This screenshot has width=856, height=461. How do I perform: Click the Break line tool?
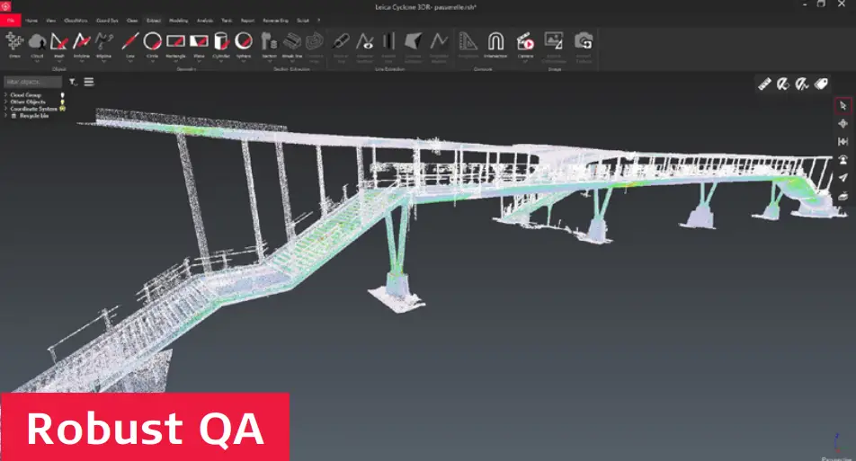pos(292,45)
